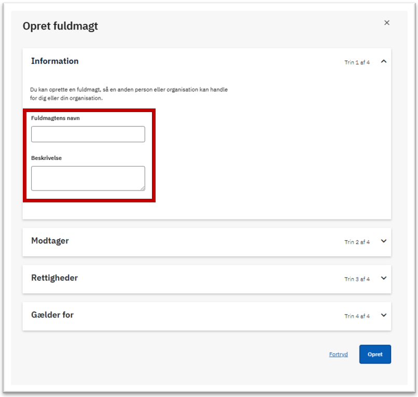This screenshot has height=397, width=418.
Task: Click the Trin 4 af 4 label
Action: (x=357, y=316)
